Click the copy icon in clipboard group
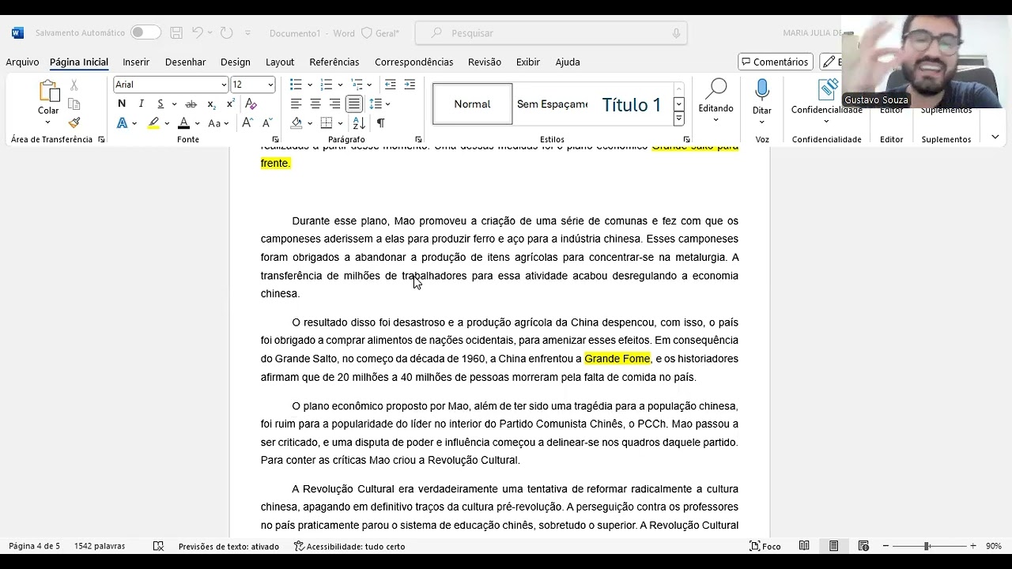 pos(74,104)
